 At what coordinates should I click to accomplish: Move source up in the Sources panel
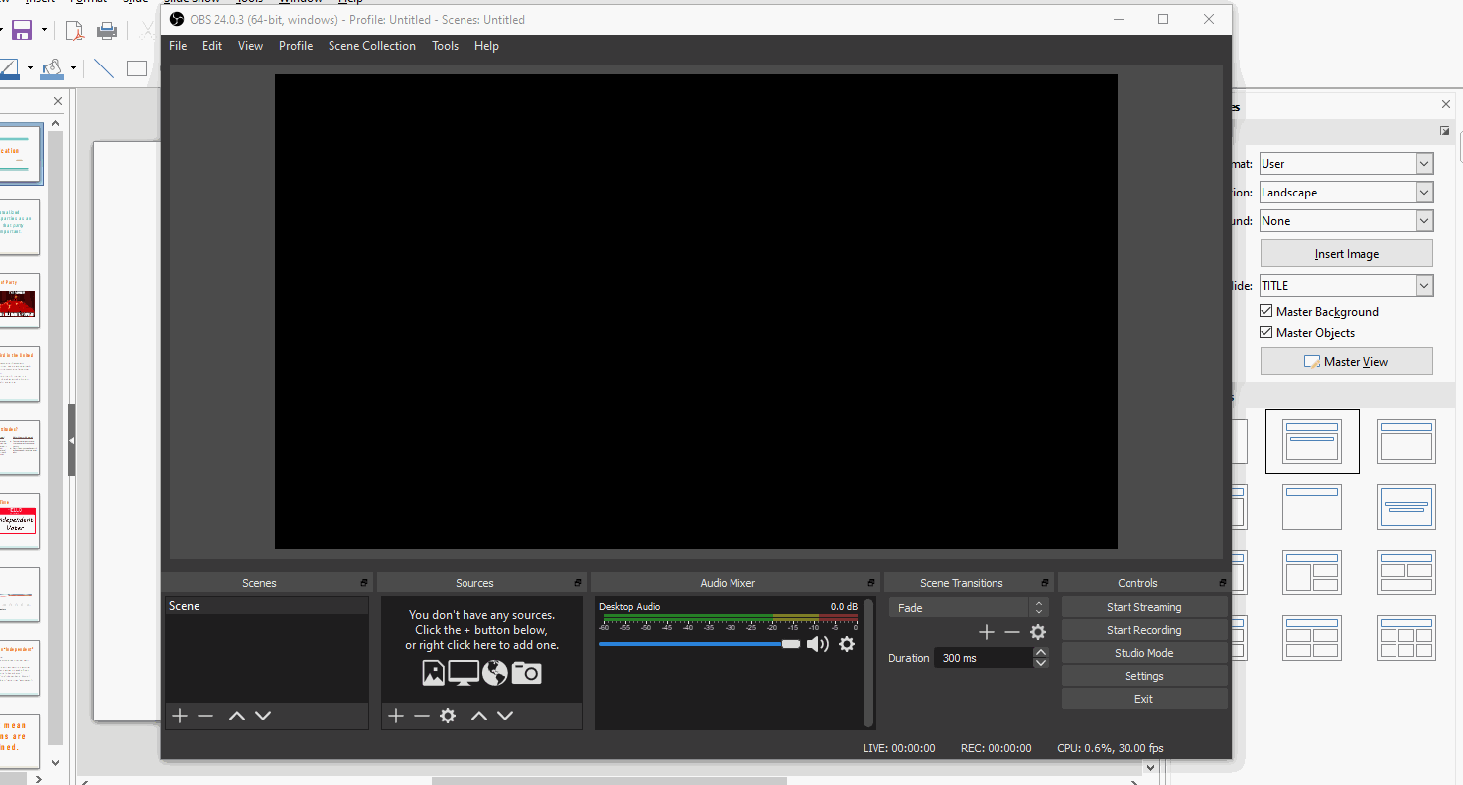click(479, 716)
